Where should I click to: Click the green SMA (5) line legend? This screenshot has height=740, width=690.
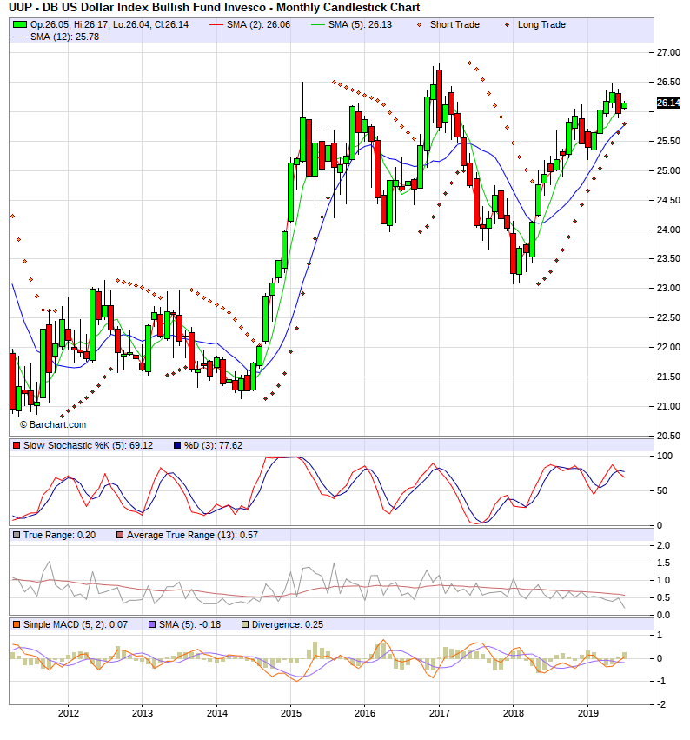[x=318, y=25]
